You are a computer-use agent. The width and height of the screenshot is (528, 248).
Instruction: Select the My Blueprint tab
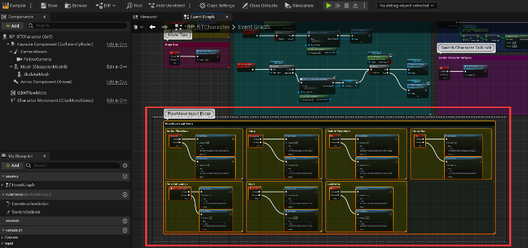click(x=21, y=156)
